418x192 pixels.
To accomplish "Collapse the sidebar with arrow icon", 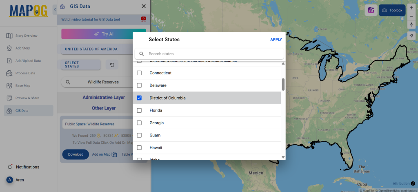I will 55,9.
